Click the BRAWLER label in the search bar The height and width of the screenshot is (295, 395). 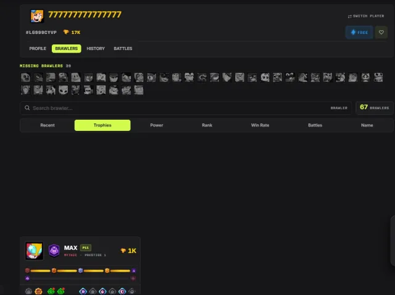[x=339, y=108]
